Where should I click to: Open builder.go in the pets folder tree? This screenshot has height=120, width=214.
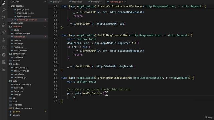(x=18, y=88)
